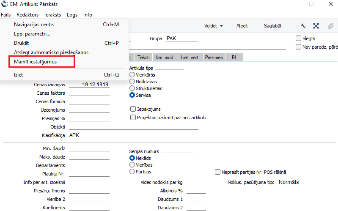The width and height of the screenshot is (338, 211).
Task: Click Drukāt in the menu
Action: click(21, 43)
